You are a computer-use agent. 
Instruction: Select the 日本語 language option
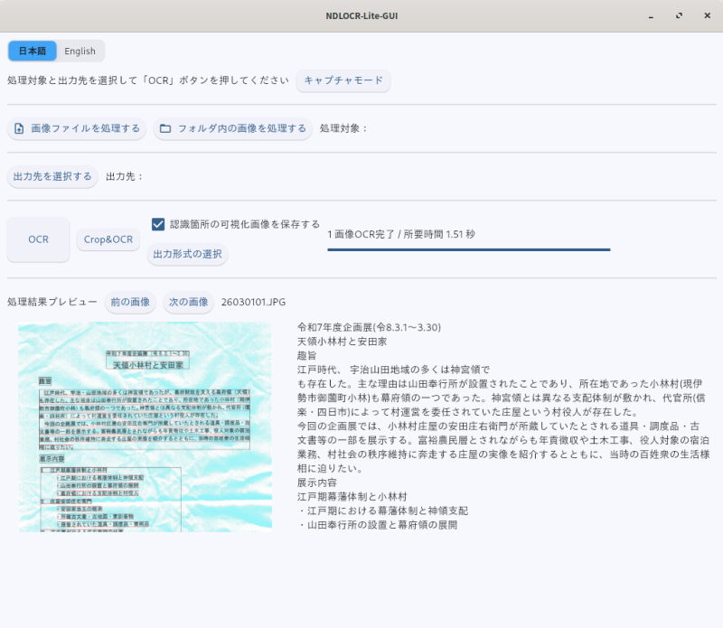click(32, 51)
